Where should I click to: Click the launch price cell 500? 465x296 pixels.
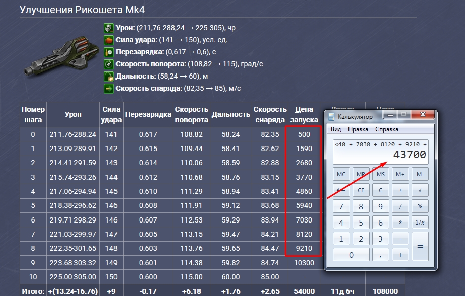coord(304,134)
